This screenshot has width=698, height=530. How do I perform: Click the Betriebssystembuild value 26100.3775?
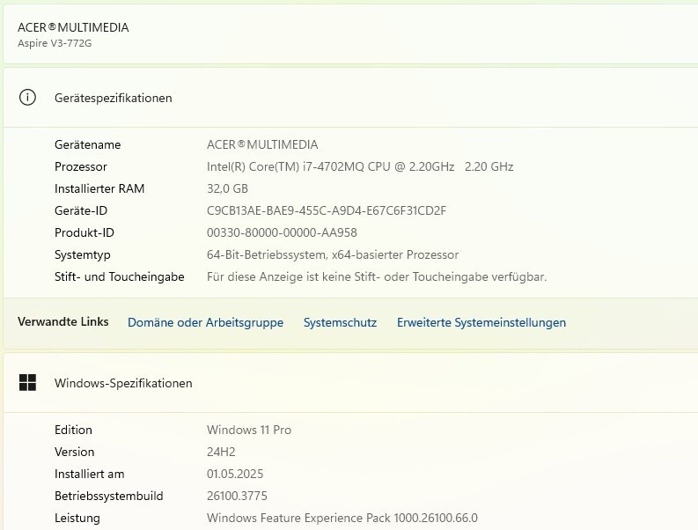[237, 496]
